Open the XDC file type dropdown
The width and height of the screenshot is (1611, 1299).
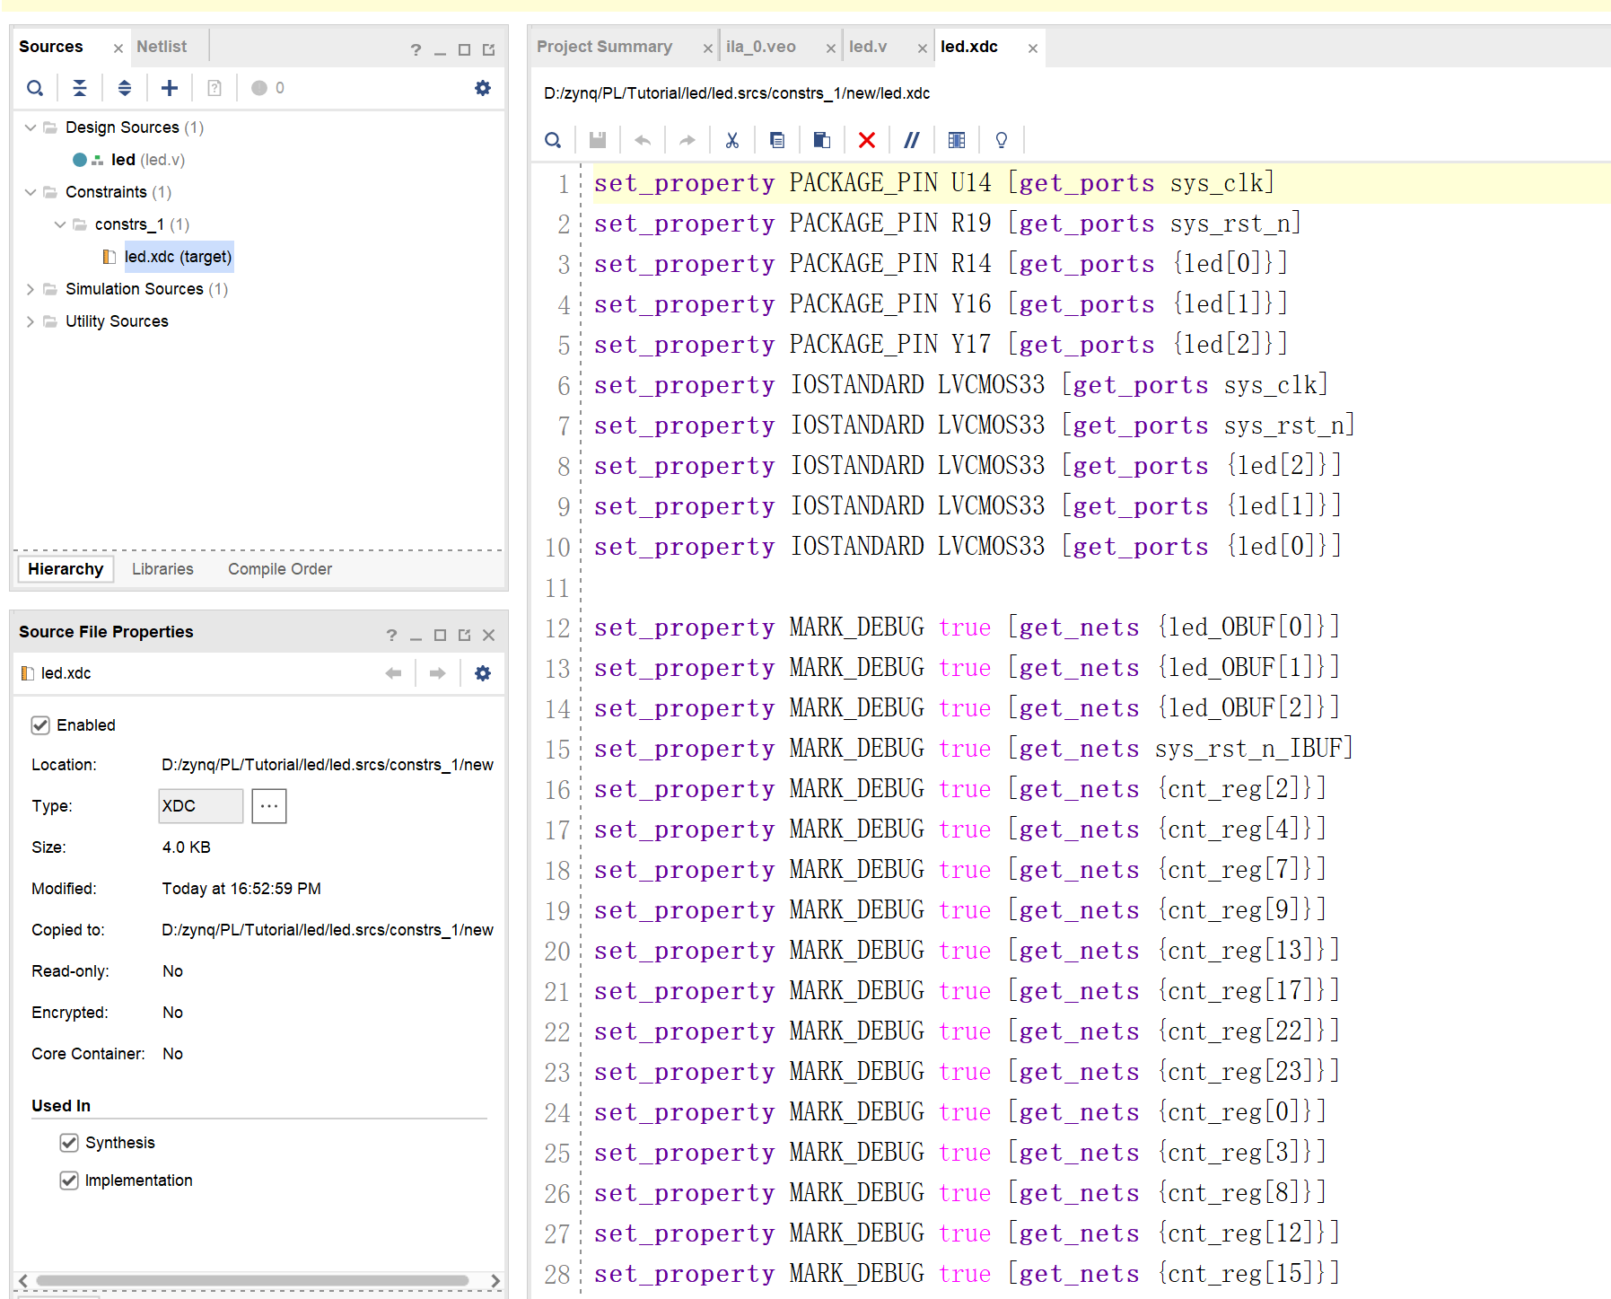pyautogui.click(x=199, y=805)
